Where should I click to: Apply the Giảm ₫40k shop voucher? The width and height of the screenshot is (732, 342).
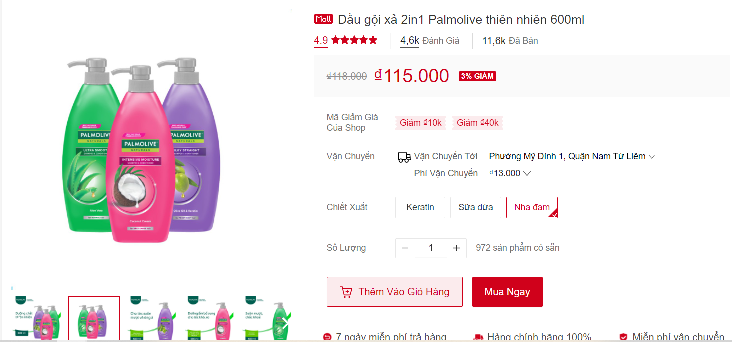477,122
